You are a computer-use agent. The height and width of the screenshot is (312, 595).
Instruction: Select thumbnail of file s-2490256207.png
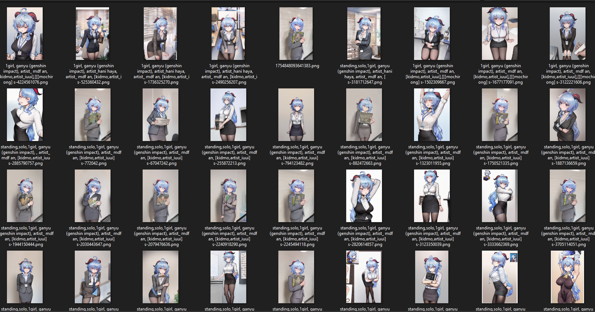(x=228, y=34)
